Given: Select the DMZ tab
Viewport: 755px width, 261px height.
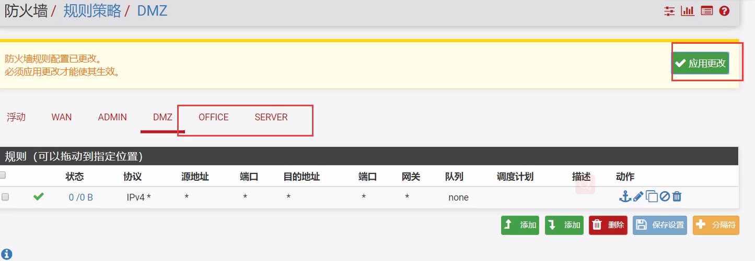Looking at the screenshot, I should point(162,117).
